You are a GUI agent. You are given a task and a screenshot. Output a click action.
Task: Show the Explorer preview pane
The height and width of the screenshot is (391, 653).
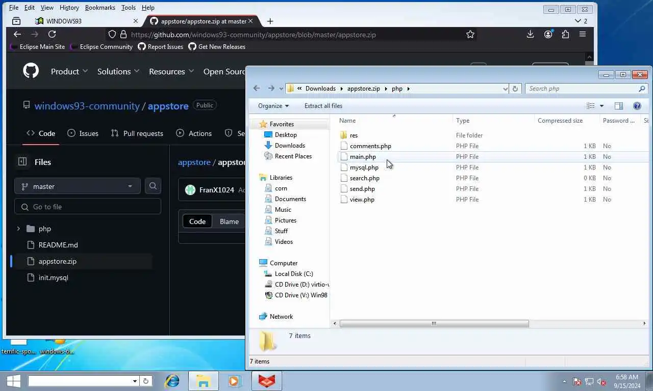[619, 106]
